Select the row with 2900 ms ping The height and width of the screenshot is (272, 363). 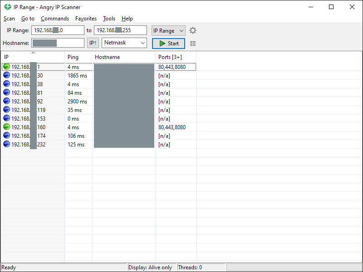click(x=77, y=102)
